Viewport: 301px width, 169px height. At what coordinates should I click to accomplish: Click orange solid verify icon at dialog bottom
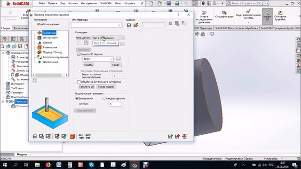(x=72, y=136)
